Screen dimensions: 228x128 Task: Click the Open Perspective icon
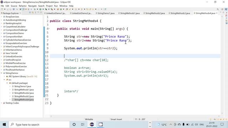click(222, 9)
